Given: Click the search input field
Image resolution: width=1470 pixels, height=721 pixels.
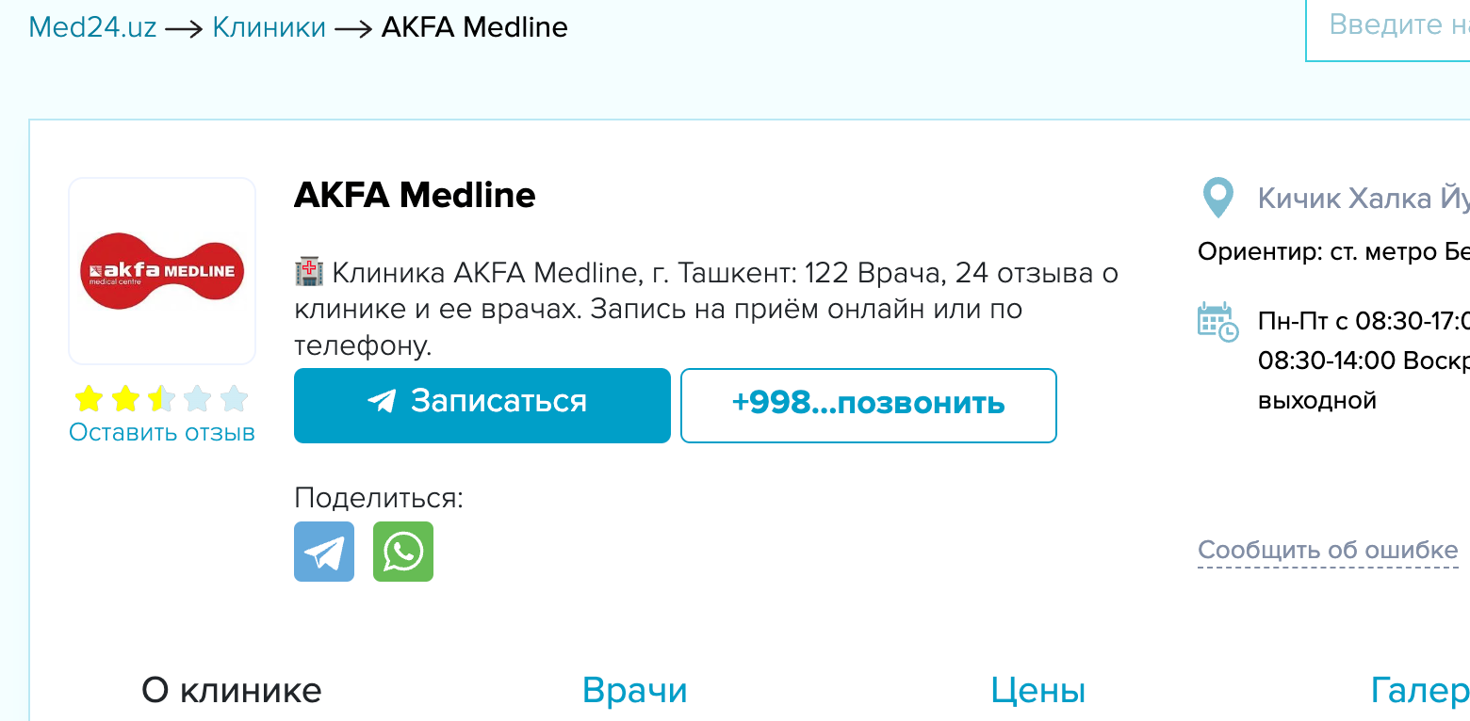Looking at the screenshot, I should pyautogui.click(x=1389, y=26).
